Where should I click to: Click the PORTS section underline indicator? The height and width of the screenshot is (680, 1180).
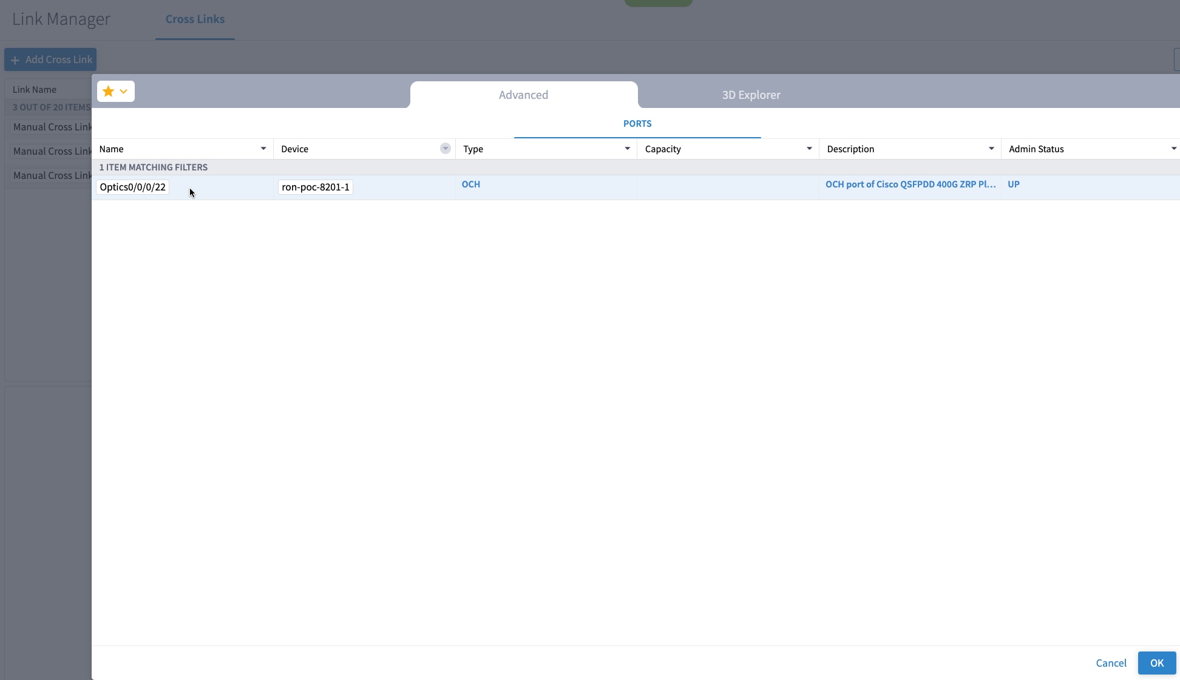(x=637, y=137)
